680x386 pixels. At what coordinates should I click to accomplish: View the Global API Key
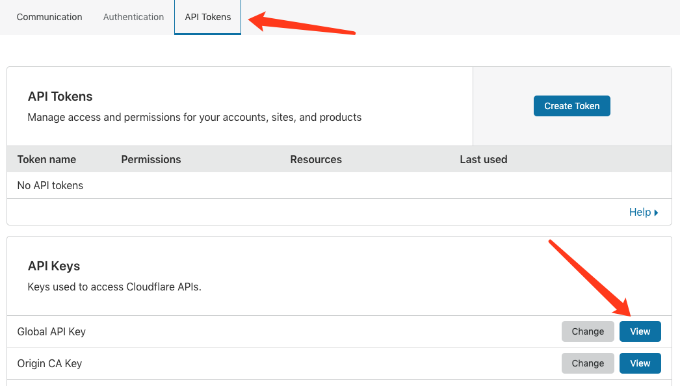(x=640, y=331)
